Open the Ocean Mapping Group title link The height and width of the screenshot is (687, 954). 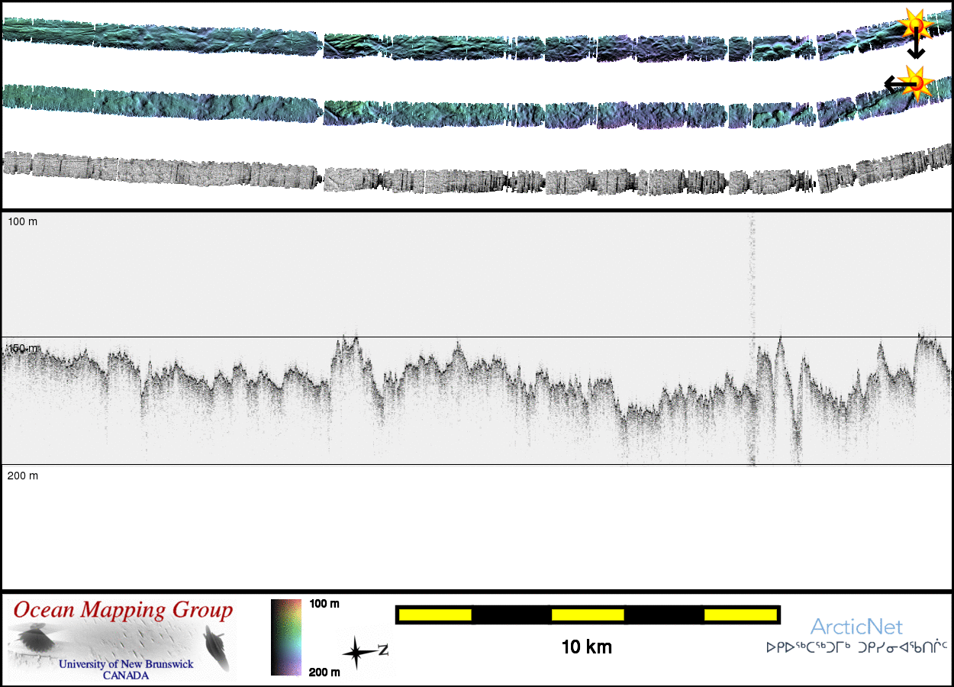123,610
